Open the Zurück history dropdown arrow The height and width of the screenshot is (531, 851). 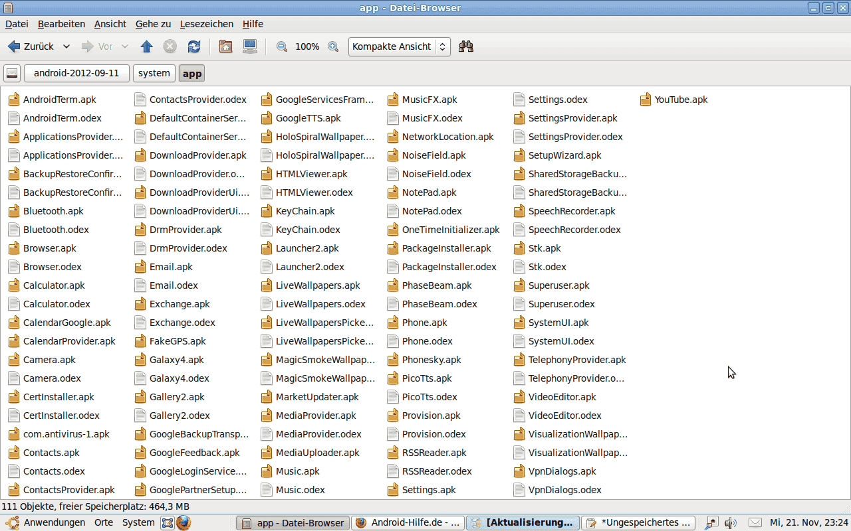66,46
